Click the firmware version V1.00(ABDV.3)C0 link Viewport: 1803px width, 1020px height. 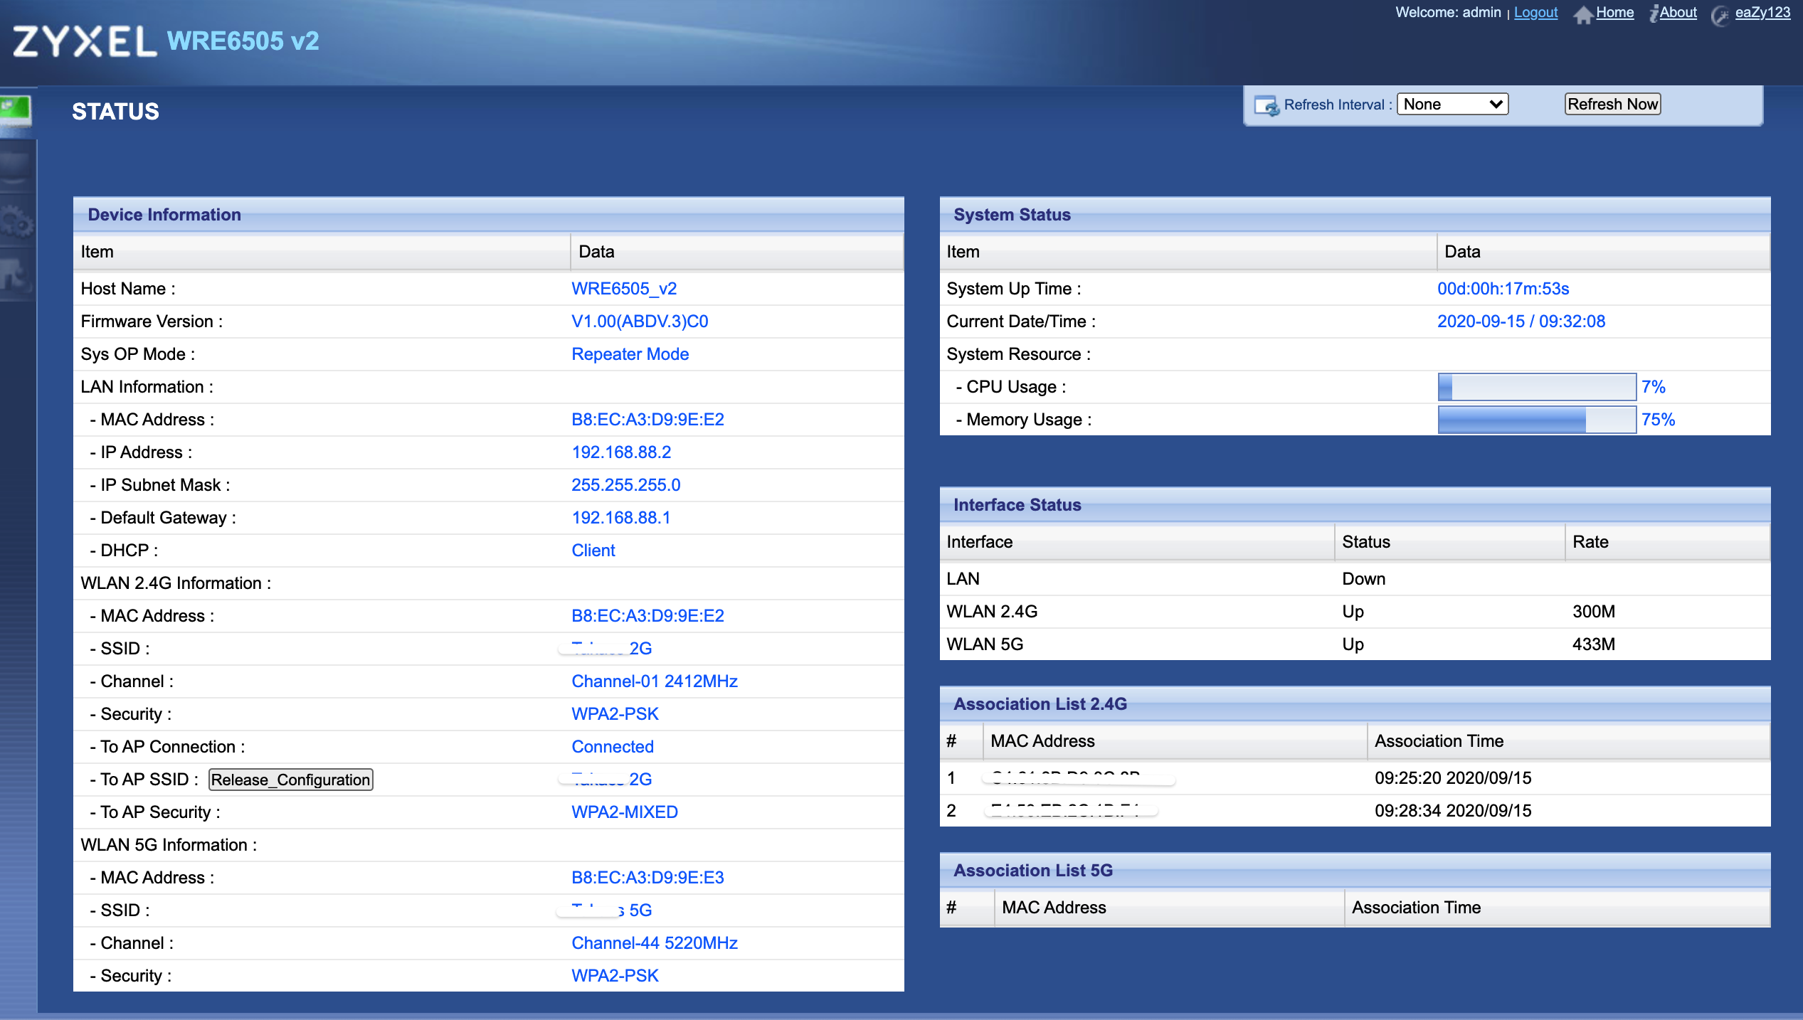click(639, 321)
